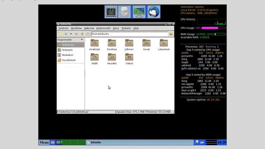
Task: Click the lubuntu task button on the taskbar
Action: (x=140, y=142)
